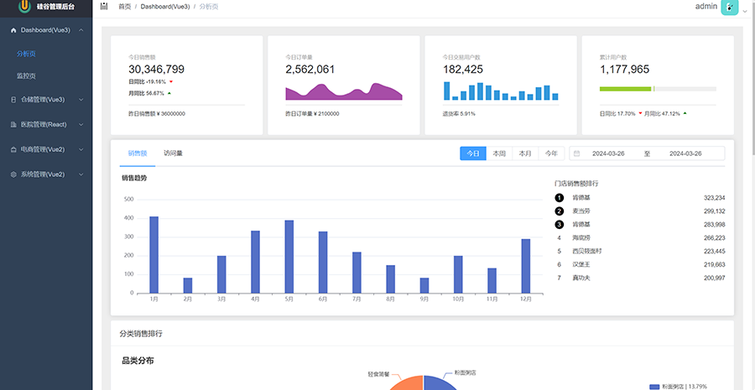
Task: Click the 汉堡王 ranking row
Action: click(x=640, y=265)
